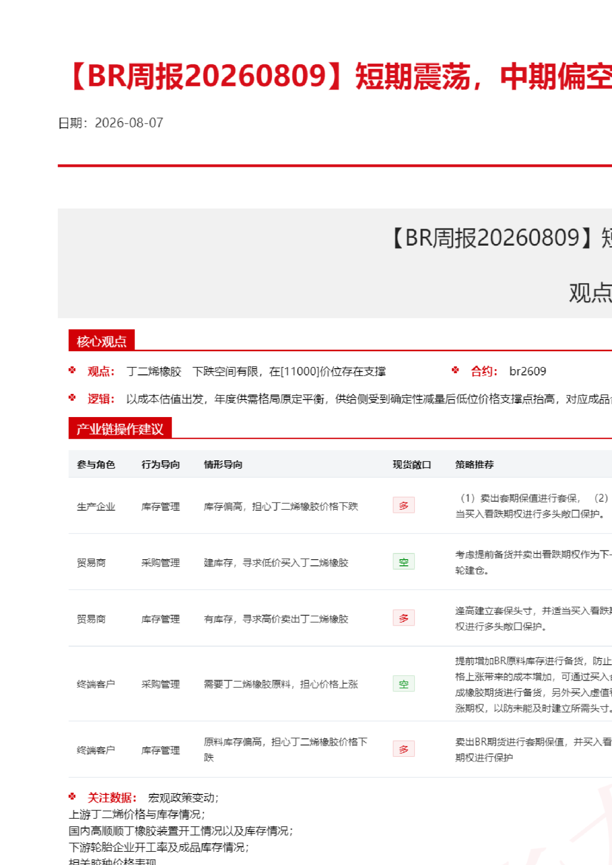Click the 生产企业 role cell
612x865 pixels.
96,507
